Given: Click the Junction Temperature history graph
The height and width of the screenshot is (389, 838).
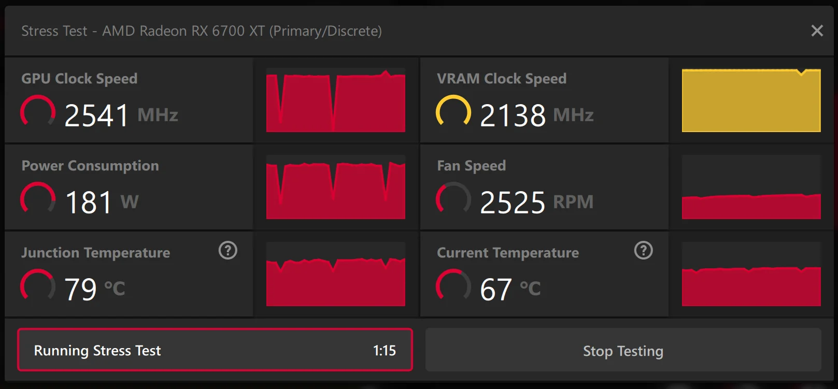Looking at the screenshot, I should coord(336,275).
